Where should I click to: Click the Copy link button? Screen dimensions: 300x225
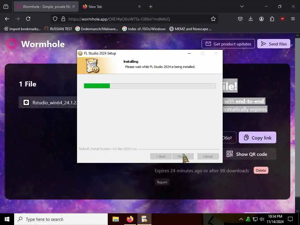tap(257, 138)
